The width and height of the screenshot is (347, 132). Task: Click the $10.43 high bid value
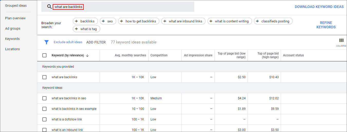275,77
